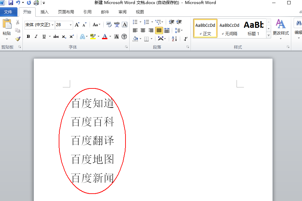Apply distributed alignment to the paragraph
The image size is (302, 201).
(167, 30)
